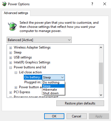The height and width of the screenshot is (121, 111).
Task: Expand Intel(R) Graphics Settings node
Action: click(x=11, y=63)
